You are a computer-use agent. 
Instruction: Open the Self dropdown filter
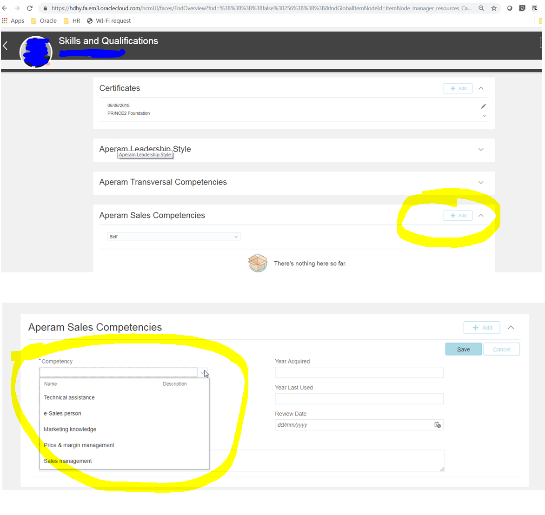pyautogui.click(x=174, y=237)
